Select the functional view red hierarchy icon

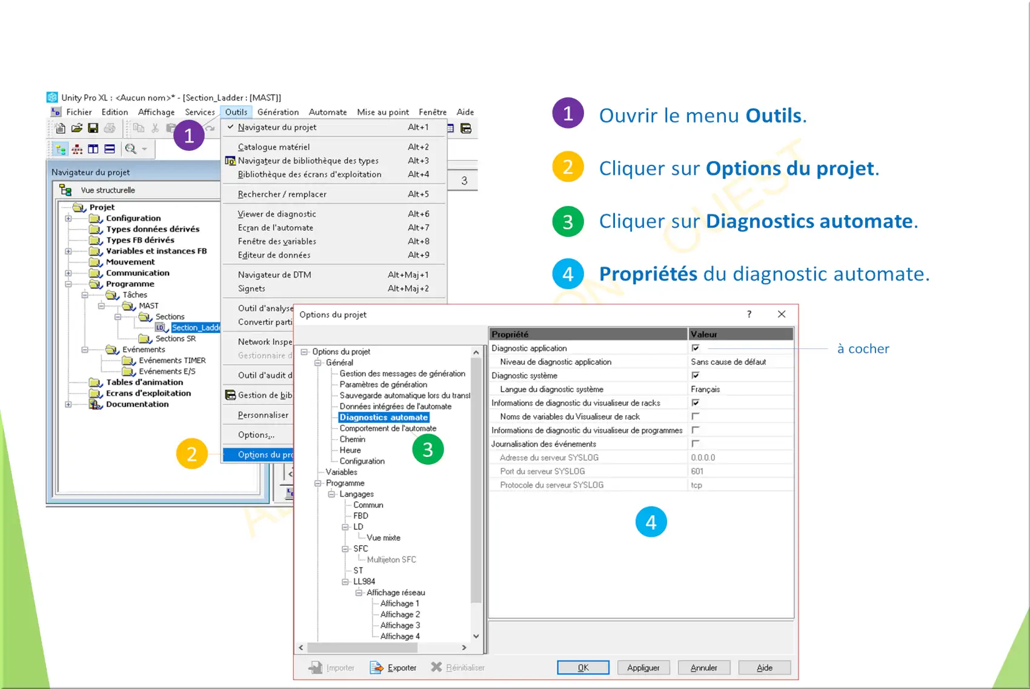77,149
